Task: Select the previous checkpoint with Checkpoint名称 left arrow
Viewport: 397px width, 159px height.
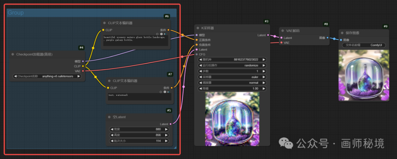Action: click(15, 76)
